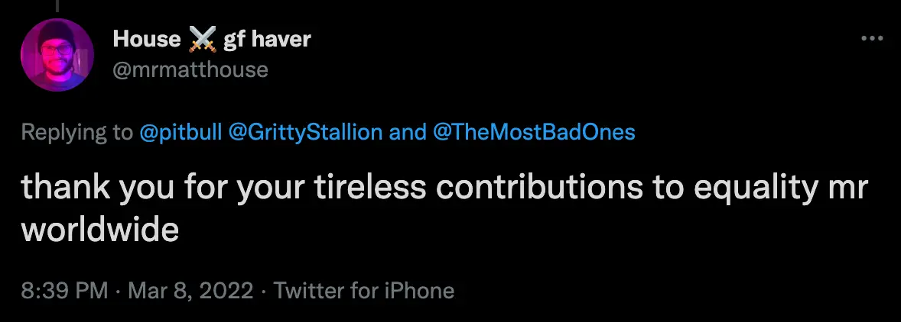The height and width of the screenshot is (322, 901).
Task: Visit the @mrmatthouse handle
Action: (x=190, y=70)
